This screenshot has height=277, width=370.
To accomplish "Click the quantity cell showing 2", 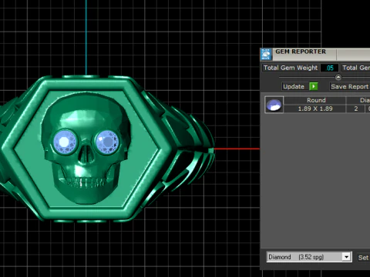I will [x=356, y=108].
